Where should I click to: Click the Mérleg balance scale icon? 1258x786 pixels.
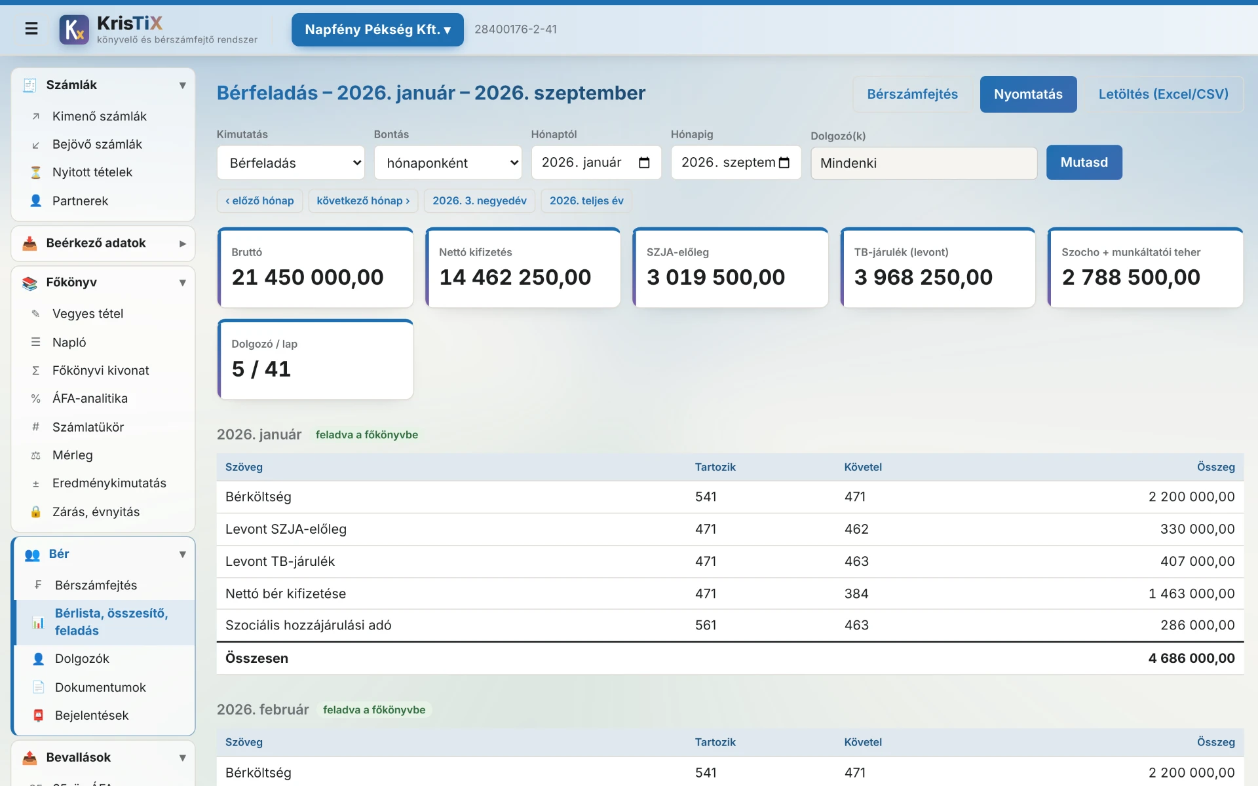[x=36, y=455]
